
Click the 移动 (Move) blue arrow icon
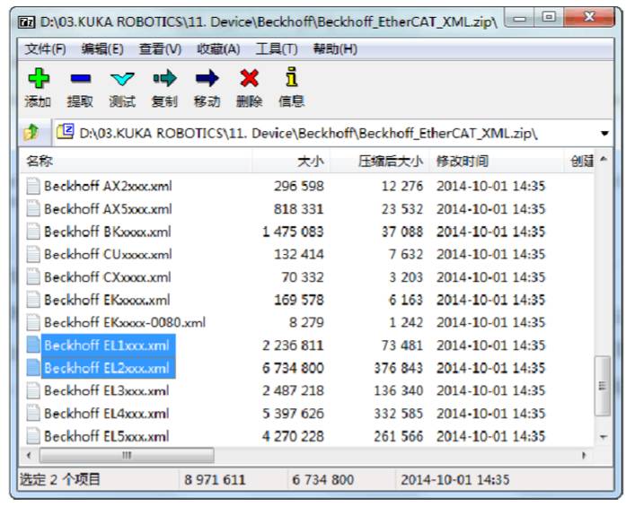click(x=207, y=78)
